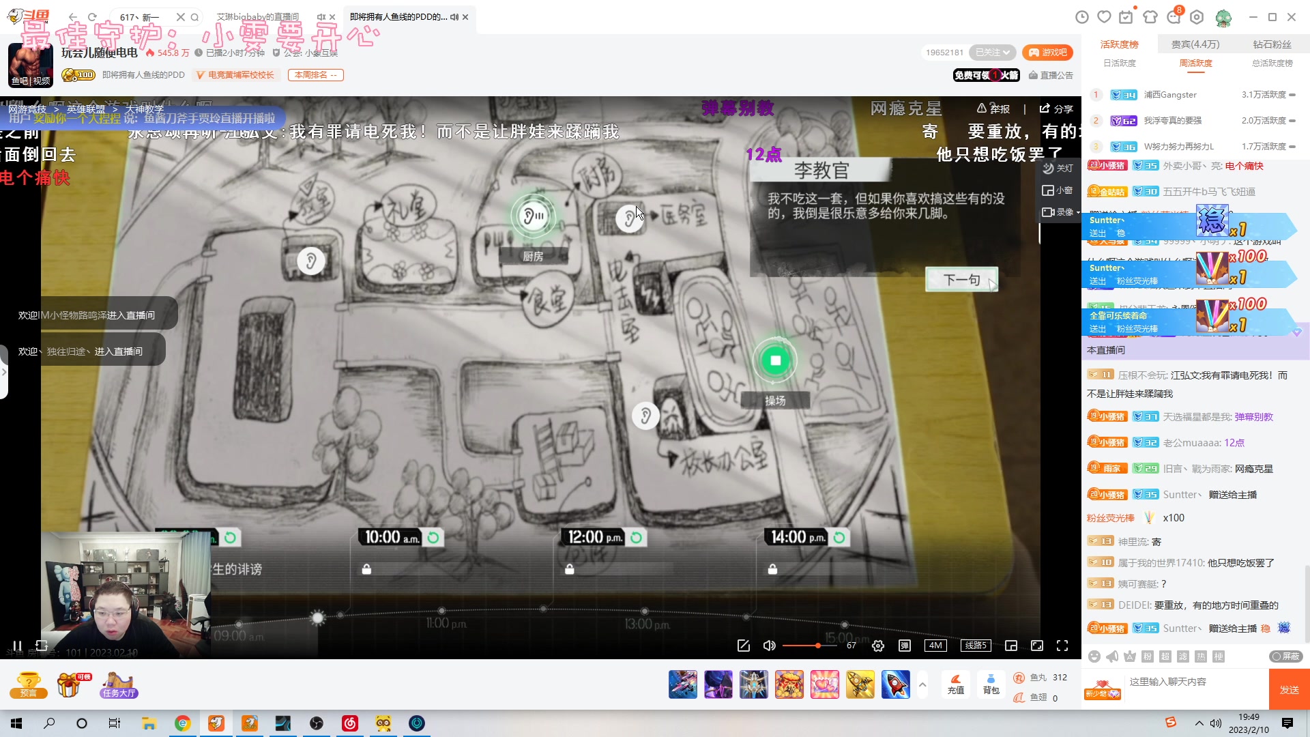This screenshot has width=1310, height=737.
Task: Open the 线路5 line selection dropdown
Action: (976, 646)
